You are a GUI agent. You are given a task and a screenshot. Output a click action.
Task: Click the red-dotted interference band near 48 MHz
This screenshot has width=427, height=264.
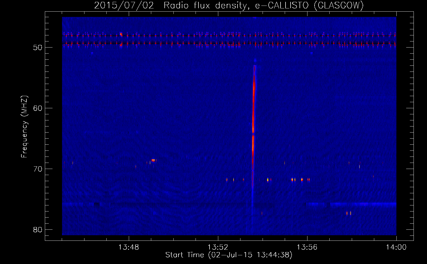pos(229,35)
